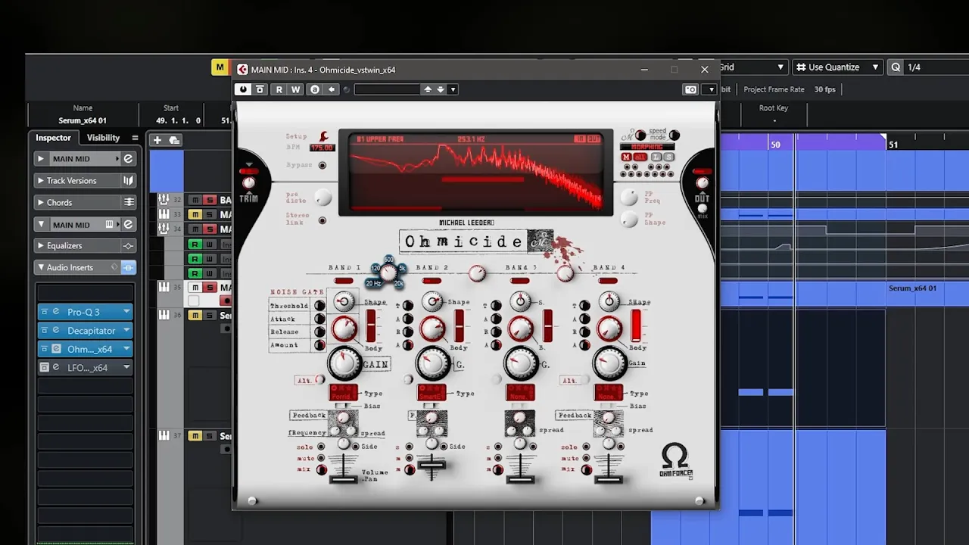Viewport: 969px width, 545px height.
Task: Load previous preset with up arrow
Action: click(428, 89)
